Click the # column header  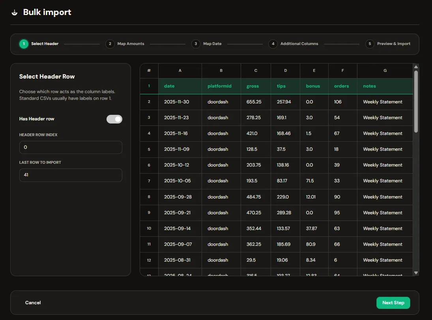pos(149,71)
